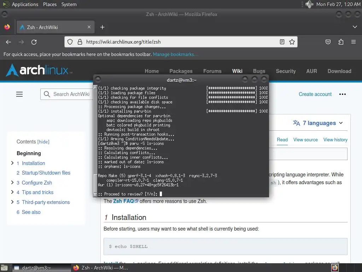Click the clock Mon Feb 27

pos(338,4)
